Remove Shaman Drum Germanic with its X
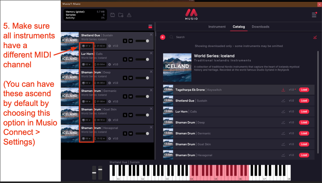The height and width of the screenshot is (183, 322). tap(151, 90)
